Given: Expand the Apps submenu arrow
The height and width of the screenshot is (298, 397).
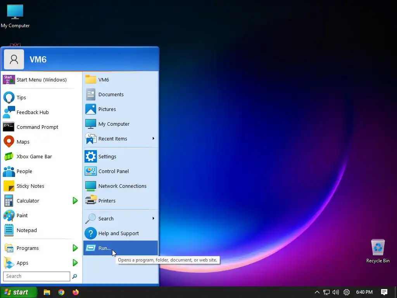Looking at the screenshot, I should 75,263.
